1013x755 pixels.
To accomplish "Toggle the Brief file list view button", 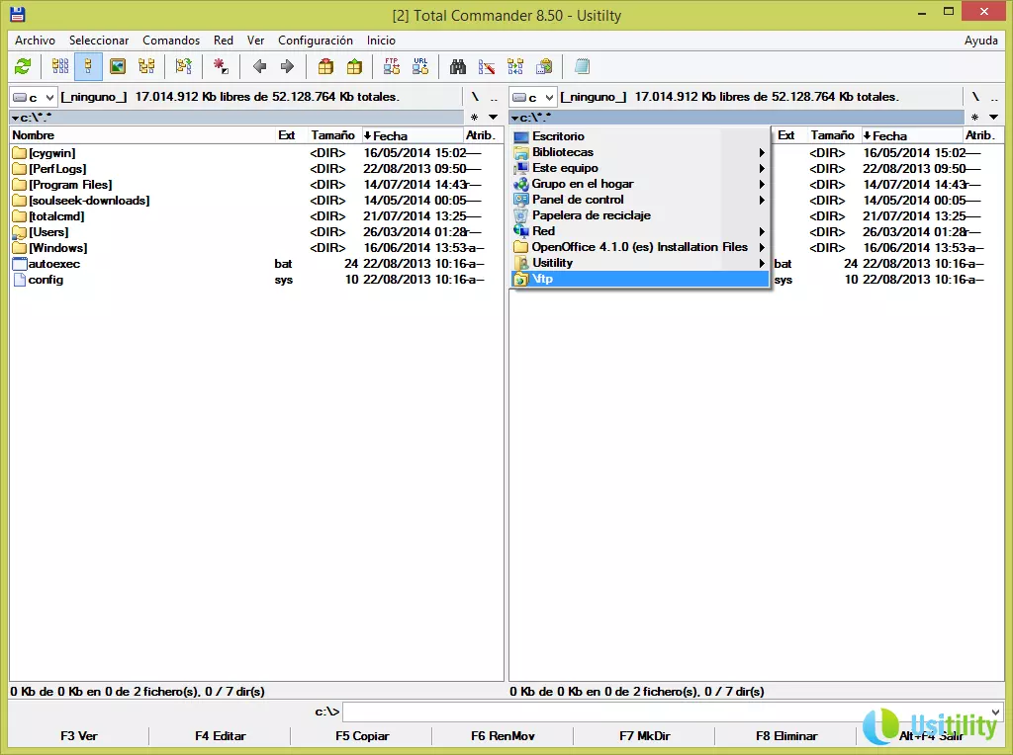I will point(60,66).
